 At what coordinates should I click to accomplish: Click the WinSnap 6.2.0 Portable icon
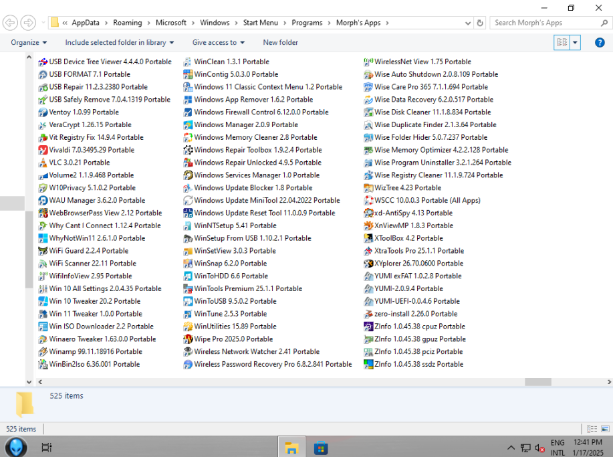pyautogui.click(x=188, y=264)
